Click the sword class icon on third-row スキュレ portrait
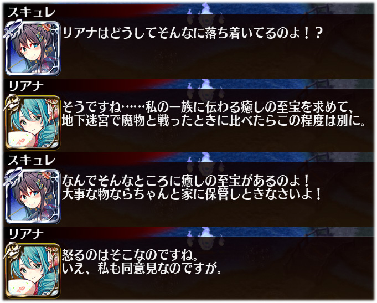This screenshot has height=303, width=377. pos(12,177)
